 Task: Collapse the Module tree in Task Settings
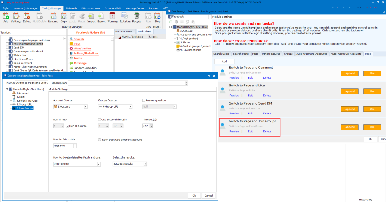point(171,27)
